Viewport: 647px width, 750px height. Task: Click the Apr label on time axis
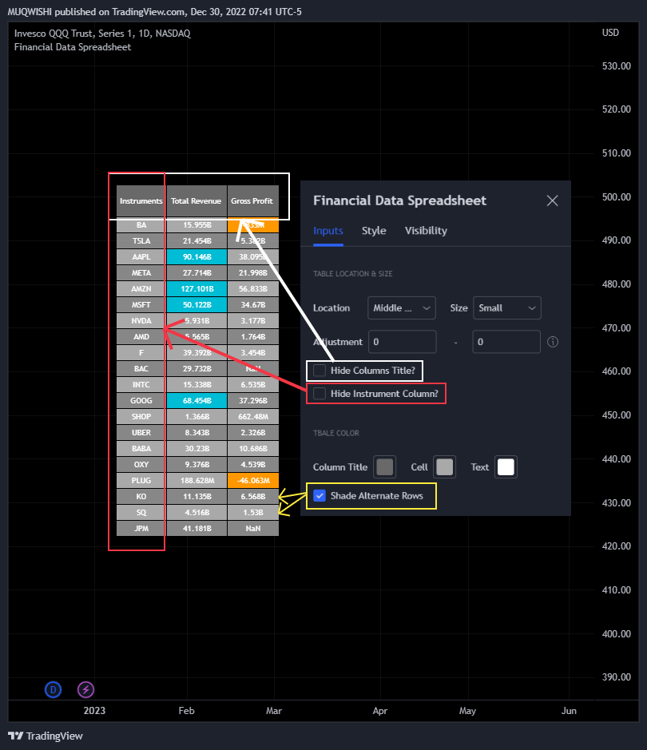click(380, 710)
